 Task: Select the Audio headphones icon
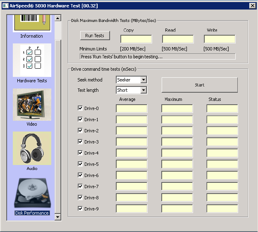(32, 148)
